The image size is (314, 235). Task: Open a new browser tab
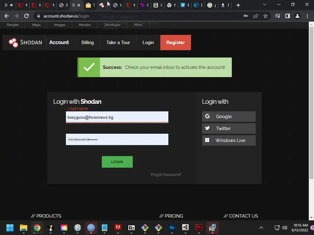(x=238, y=5)
